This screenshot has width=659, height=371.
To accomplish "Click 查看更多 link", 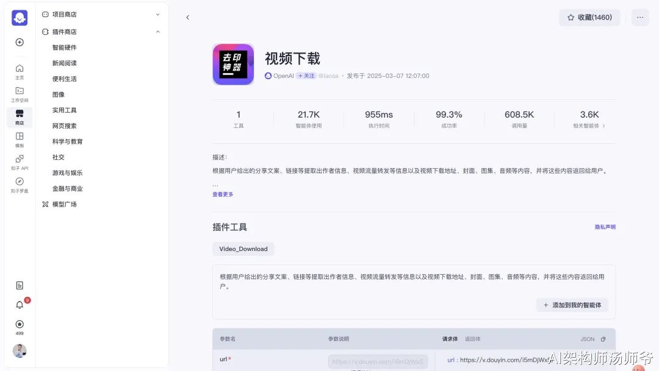I will (223, 194).
